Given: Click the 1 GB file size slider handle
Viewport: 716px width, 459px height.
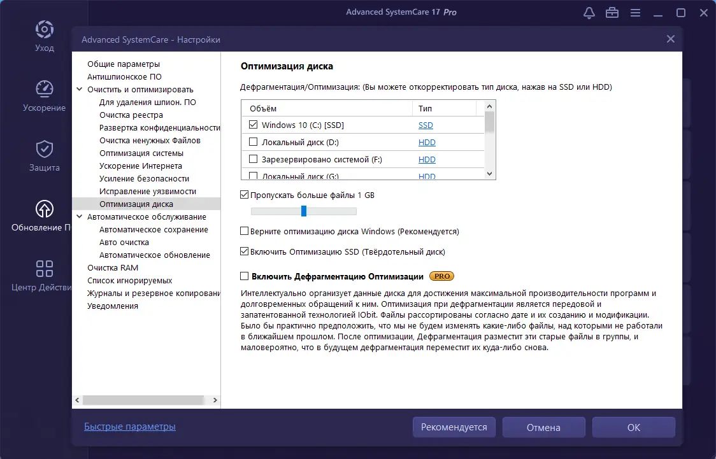Looking at the screenshot, I should click(304, 211).
